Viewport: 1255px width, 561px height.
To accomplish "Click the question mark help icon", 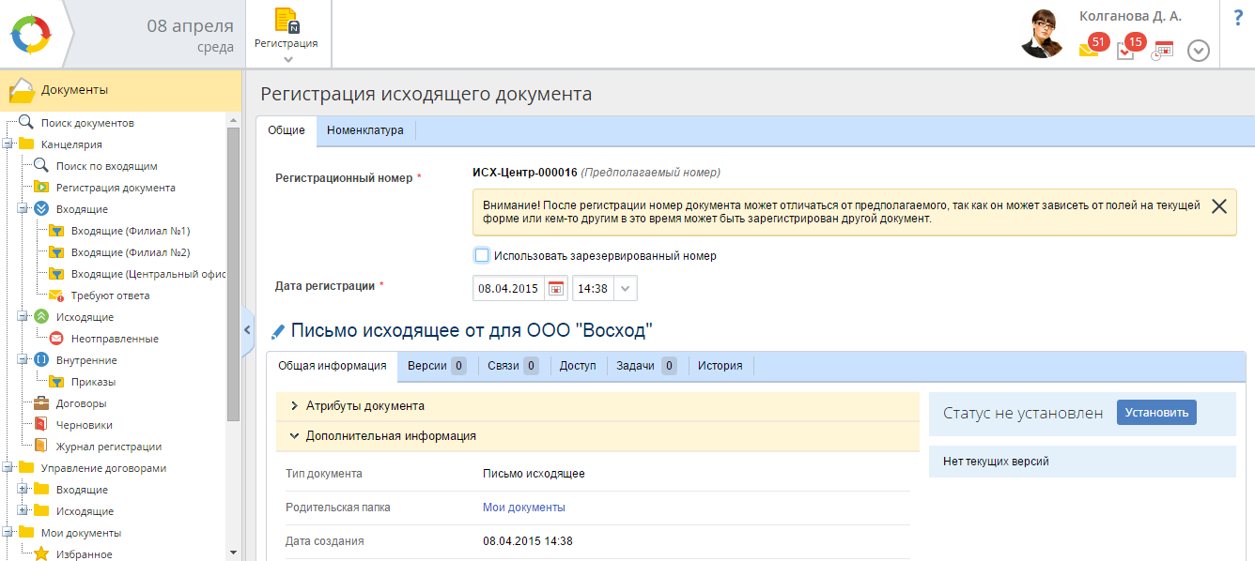I will tap(1238, 18).
